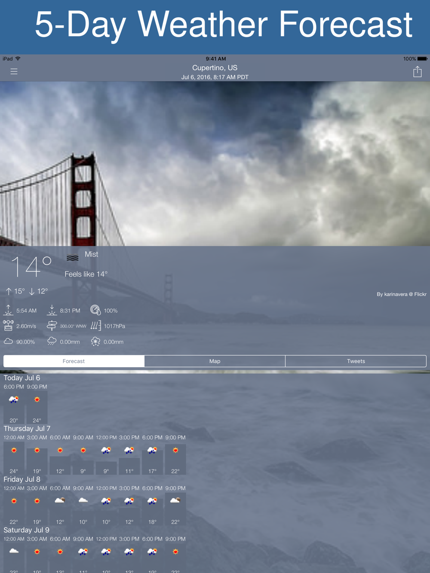This screenshot has height=573, width=430.
Task: Click the pressure icon beside 1017hPa
Action: tap(95, 326)
